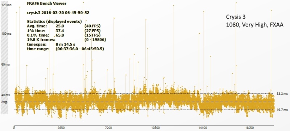Click the 7200 tick on x-axis
This screenshot has width=290, height=131.
coord(108,128)
